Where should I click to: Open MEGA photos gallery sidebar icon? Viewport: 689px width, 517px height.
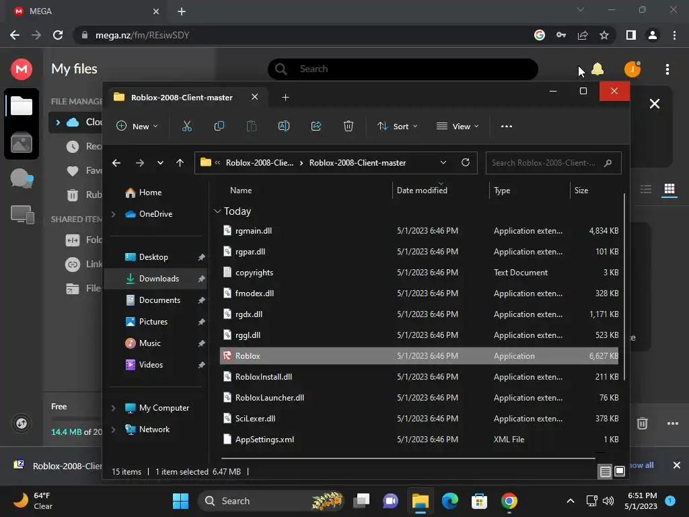(22, 143)
